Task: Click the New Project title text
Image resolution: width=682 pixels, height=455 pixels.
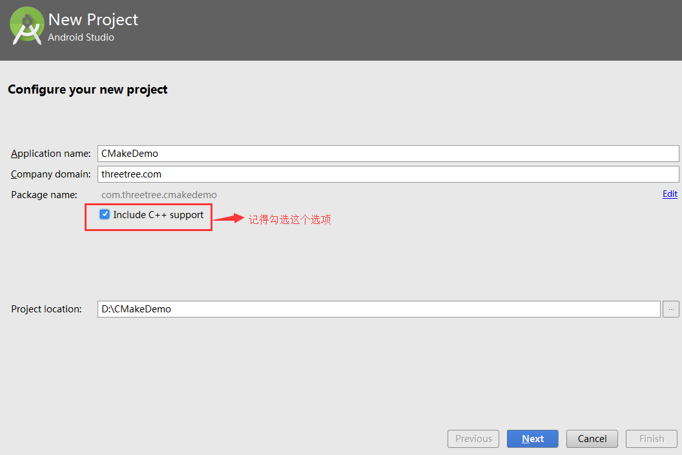Action: tap(93, 20)
